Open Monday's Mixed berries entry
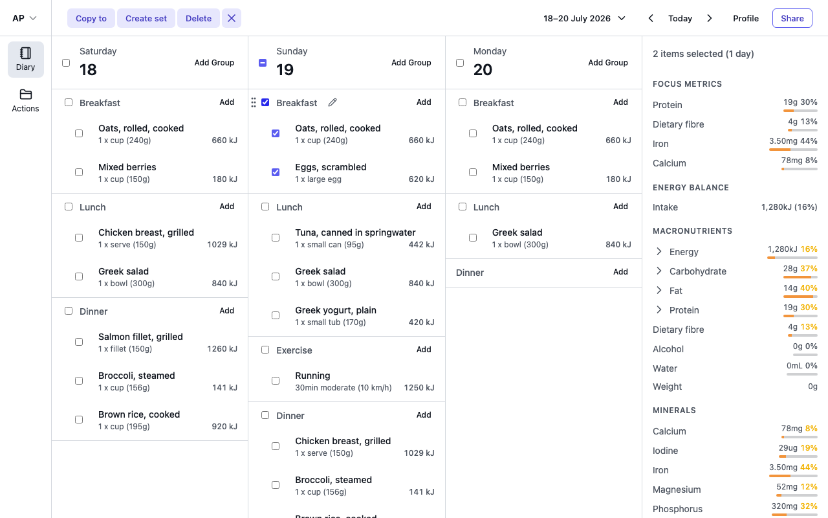The image size is (828, 518). [x=543, y=172]
